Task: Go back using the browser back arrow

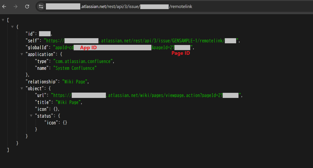Action: [4, 6]
